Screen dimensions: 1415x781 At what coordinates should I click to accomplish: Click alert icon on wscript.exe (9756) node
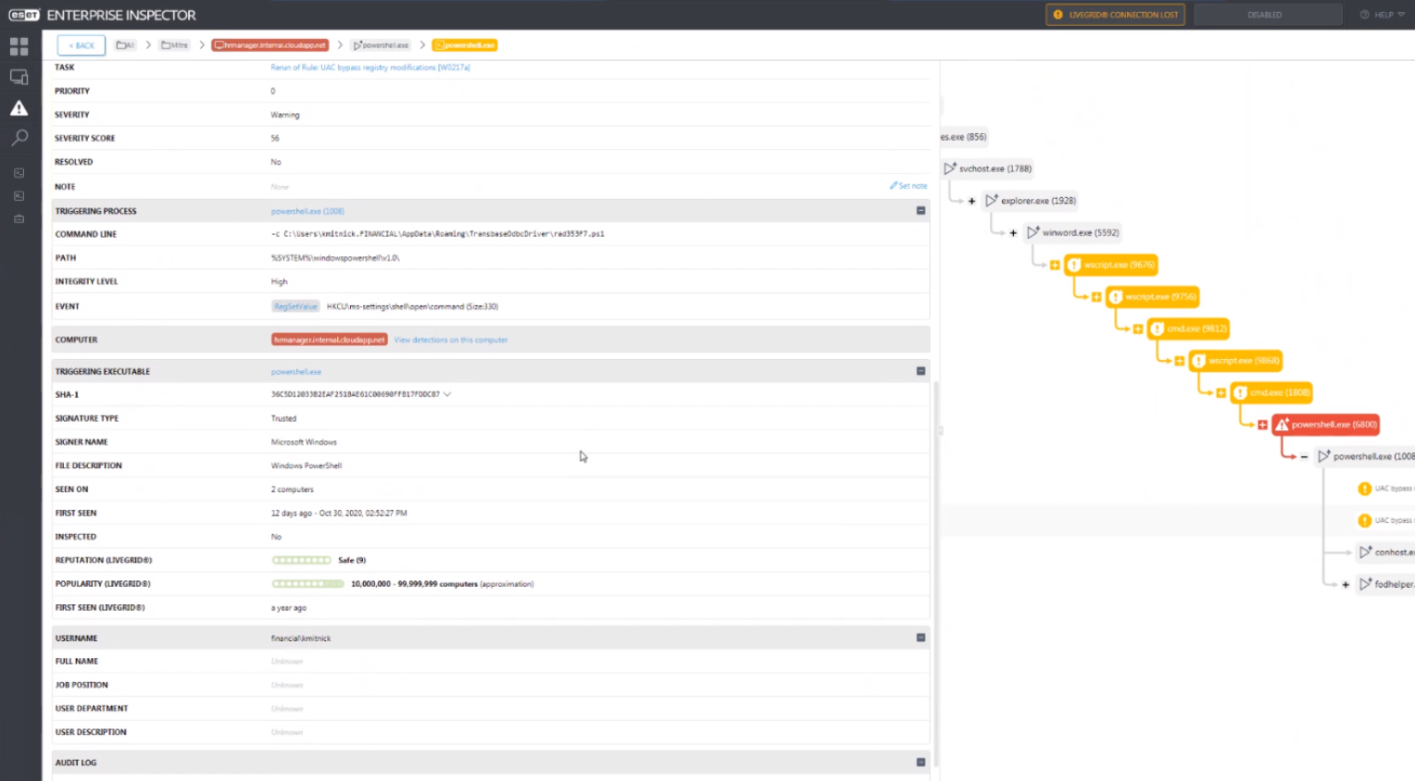[x=1116, y=297]
